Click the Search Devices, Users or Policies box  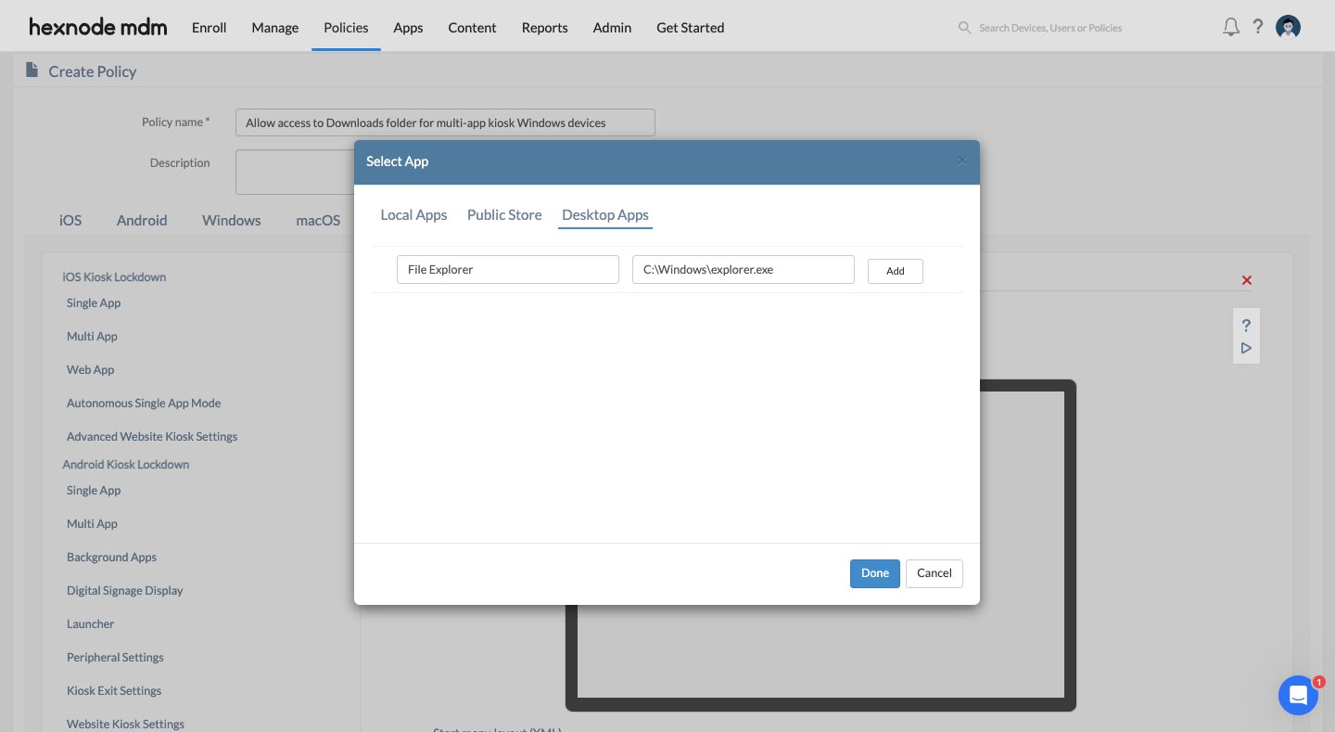(x=1050, y=28)
